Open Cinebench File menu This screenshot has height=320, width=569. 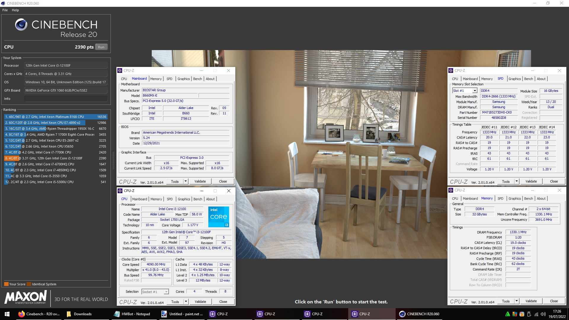[5, 10]
